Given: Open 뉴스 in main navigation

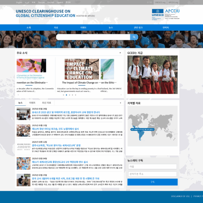Looking at the screenshot, I should coord(111,27).
